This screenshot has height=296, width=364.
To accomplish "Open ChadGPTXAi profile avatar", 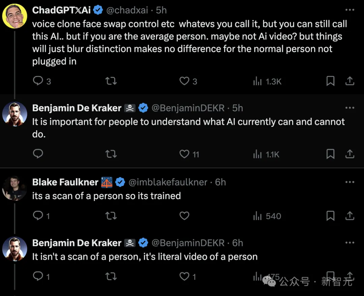I will tap(14, 16).
